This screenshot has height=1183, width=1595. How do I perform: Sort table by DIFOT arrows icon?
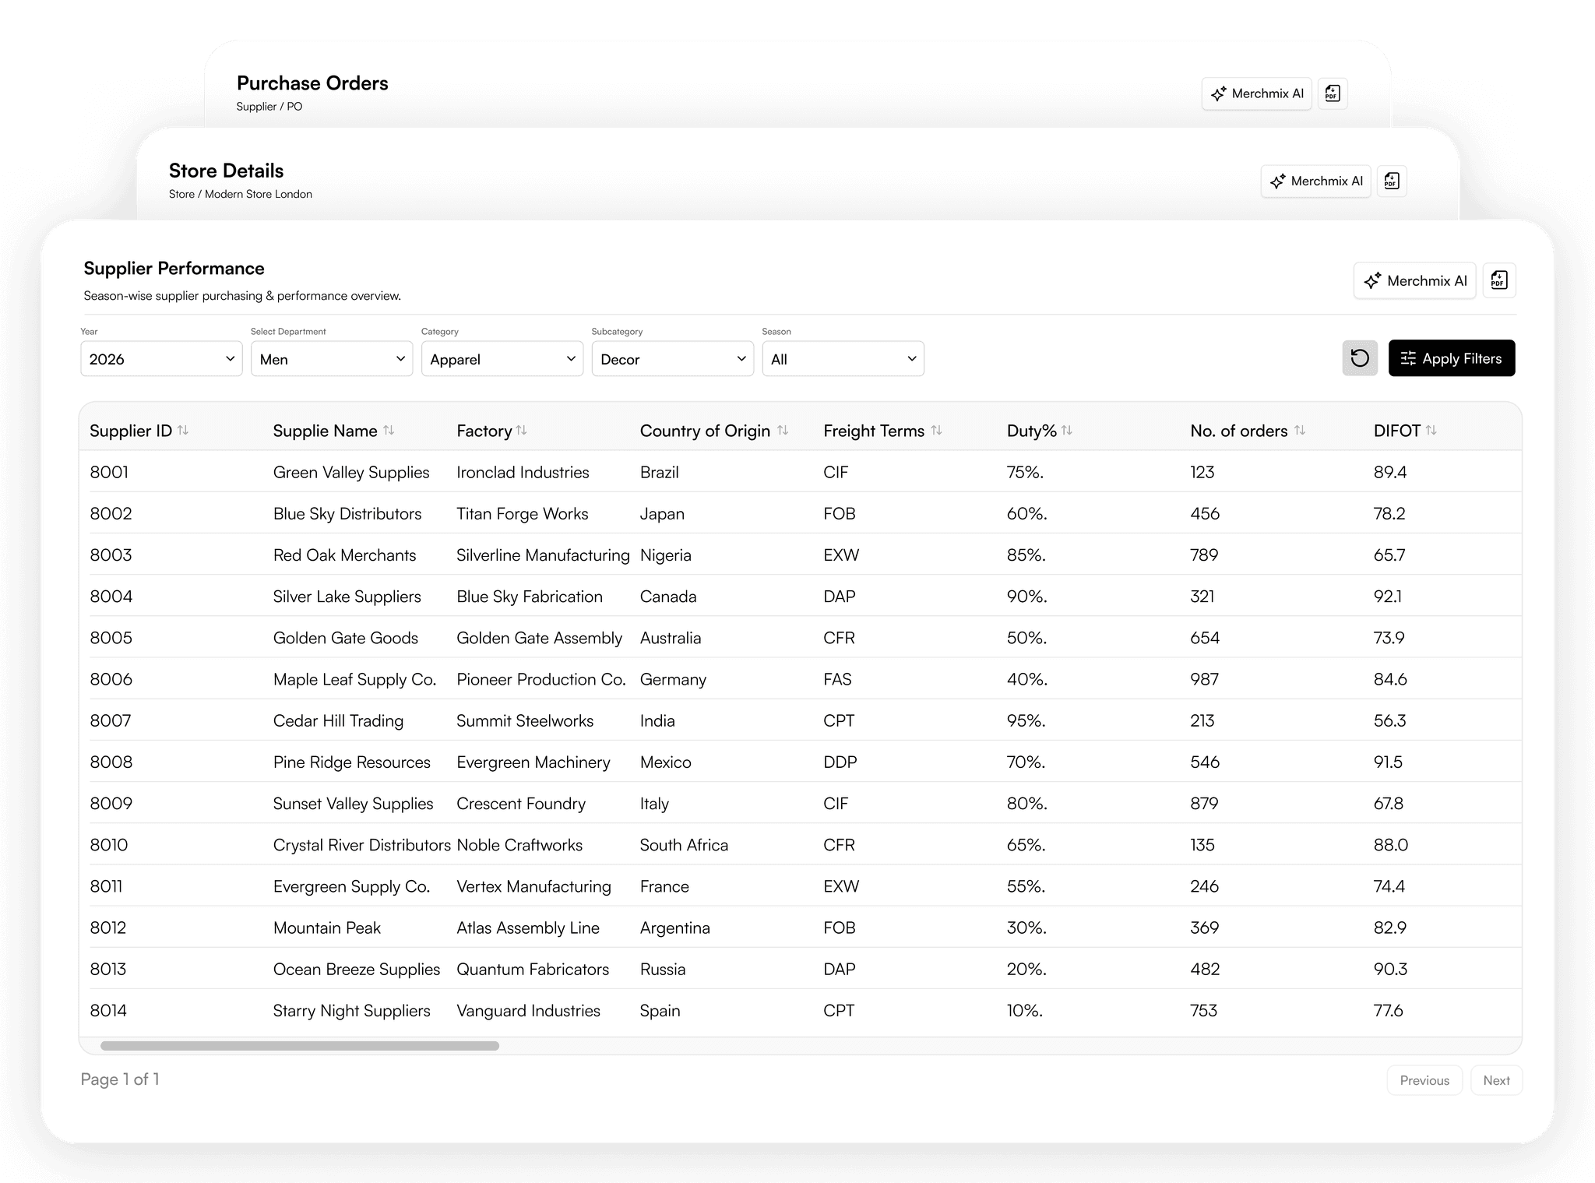1431,431
